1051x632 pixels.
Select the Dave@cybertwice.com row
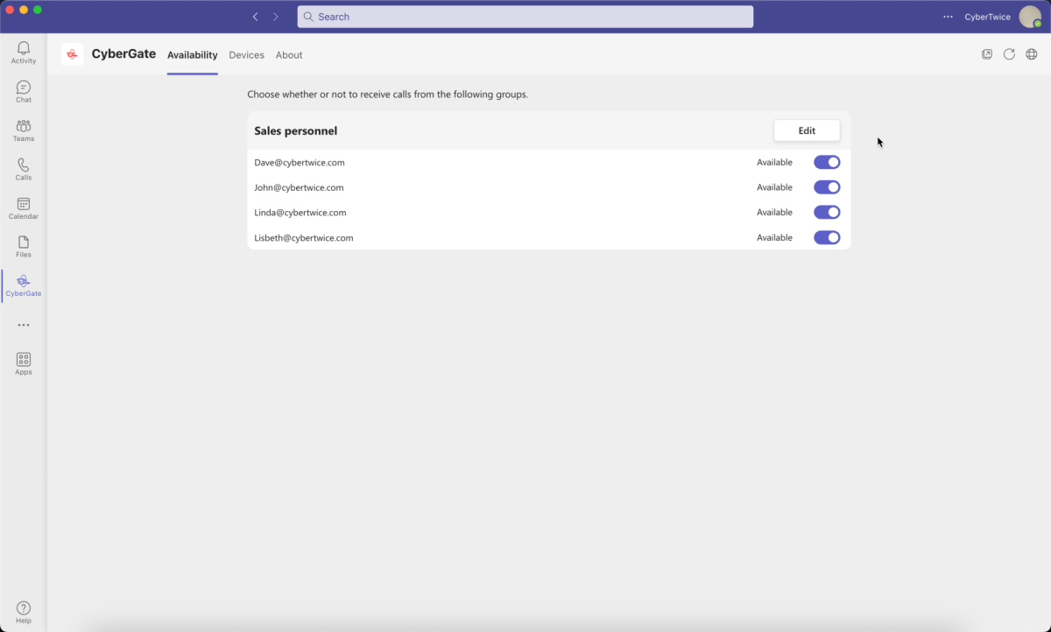tap(548, 162)
